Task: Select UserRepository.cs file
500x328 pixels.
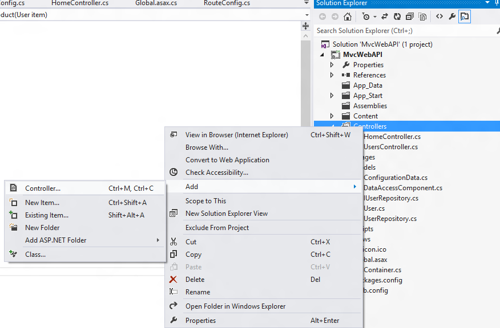Action: coord(390,219)
